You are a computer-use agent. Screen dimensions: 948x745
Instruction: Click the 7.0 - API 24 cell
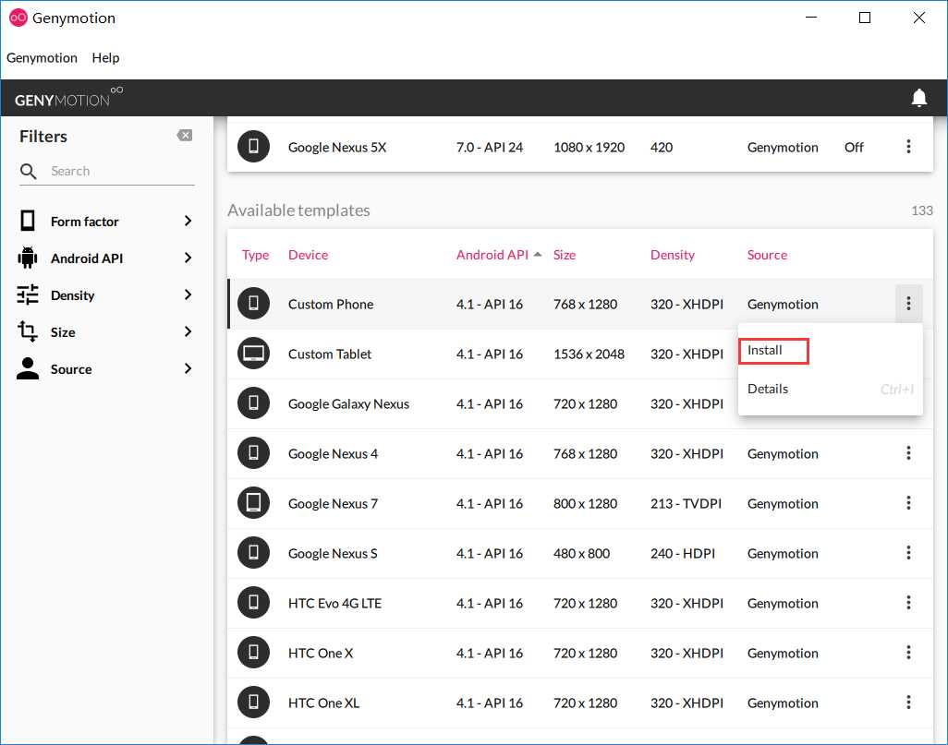(489, 148)
